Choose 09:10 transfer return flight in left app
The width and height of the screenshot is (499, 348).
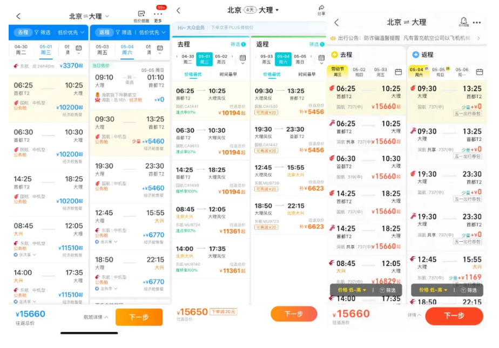[x=130, y=86]
